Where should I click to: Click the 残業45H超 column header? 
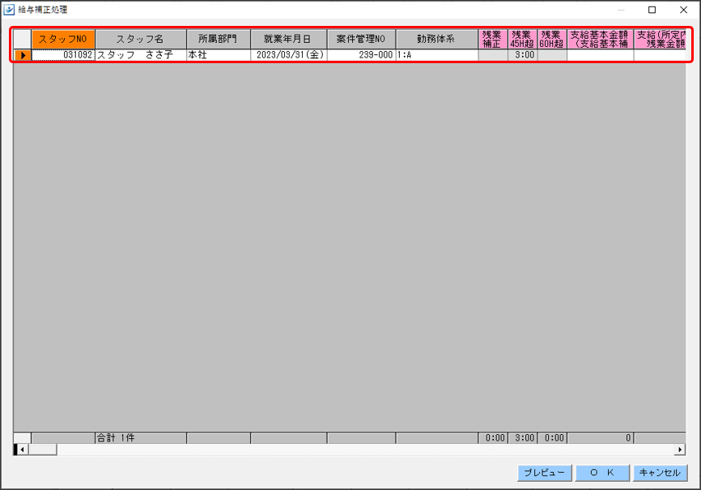point(522,40)
